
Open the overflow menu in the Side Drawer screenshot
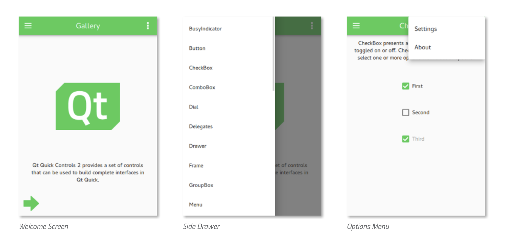coord(312,26)
